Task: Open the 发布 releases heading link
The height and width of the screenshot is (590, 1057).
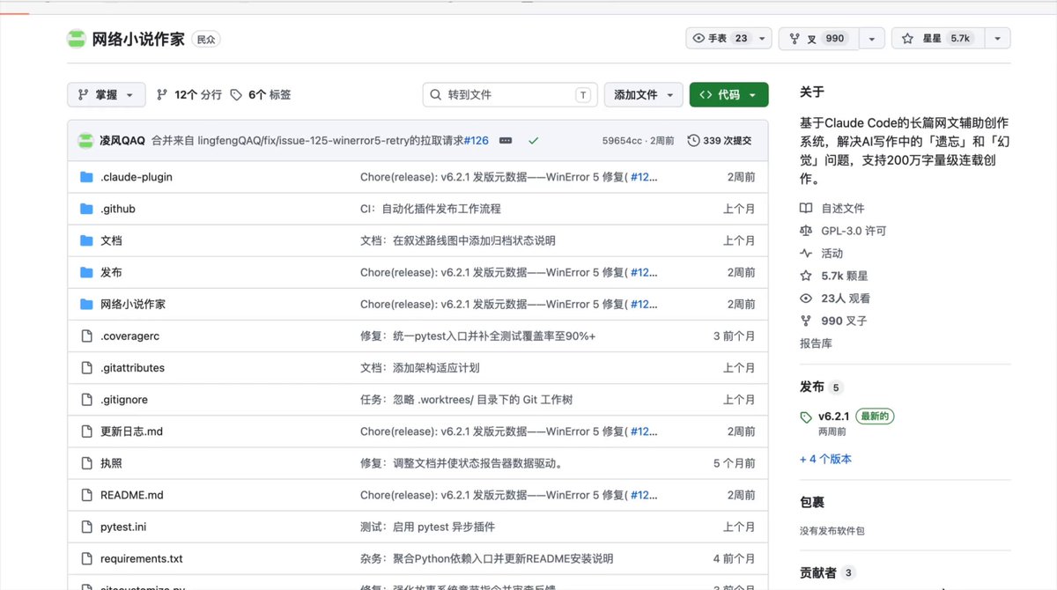Action: (x=812, y=387)
